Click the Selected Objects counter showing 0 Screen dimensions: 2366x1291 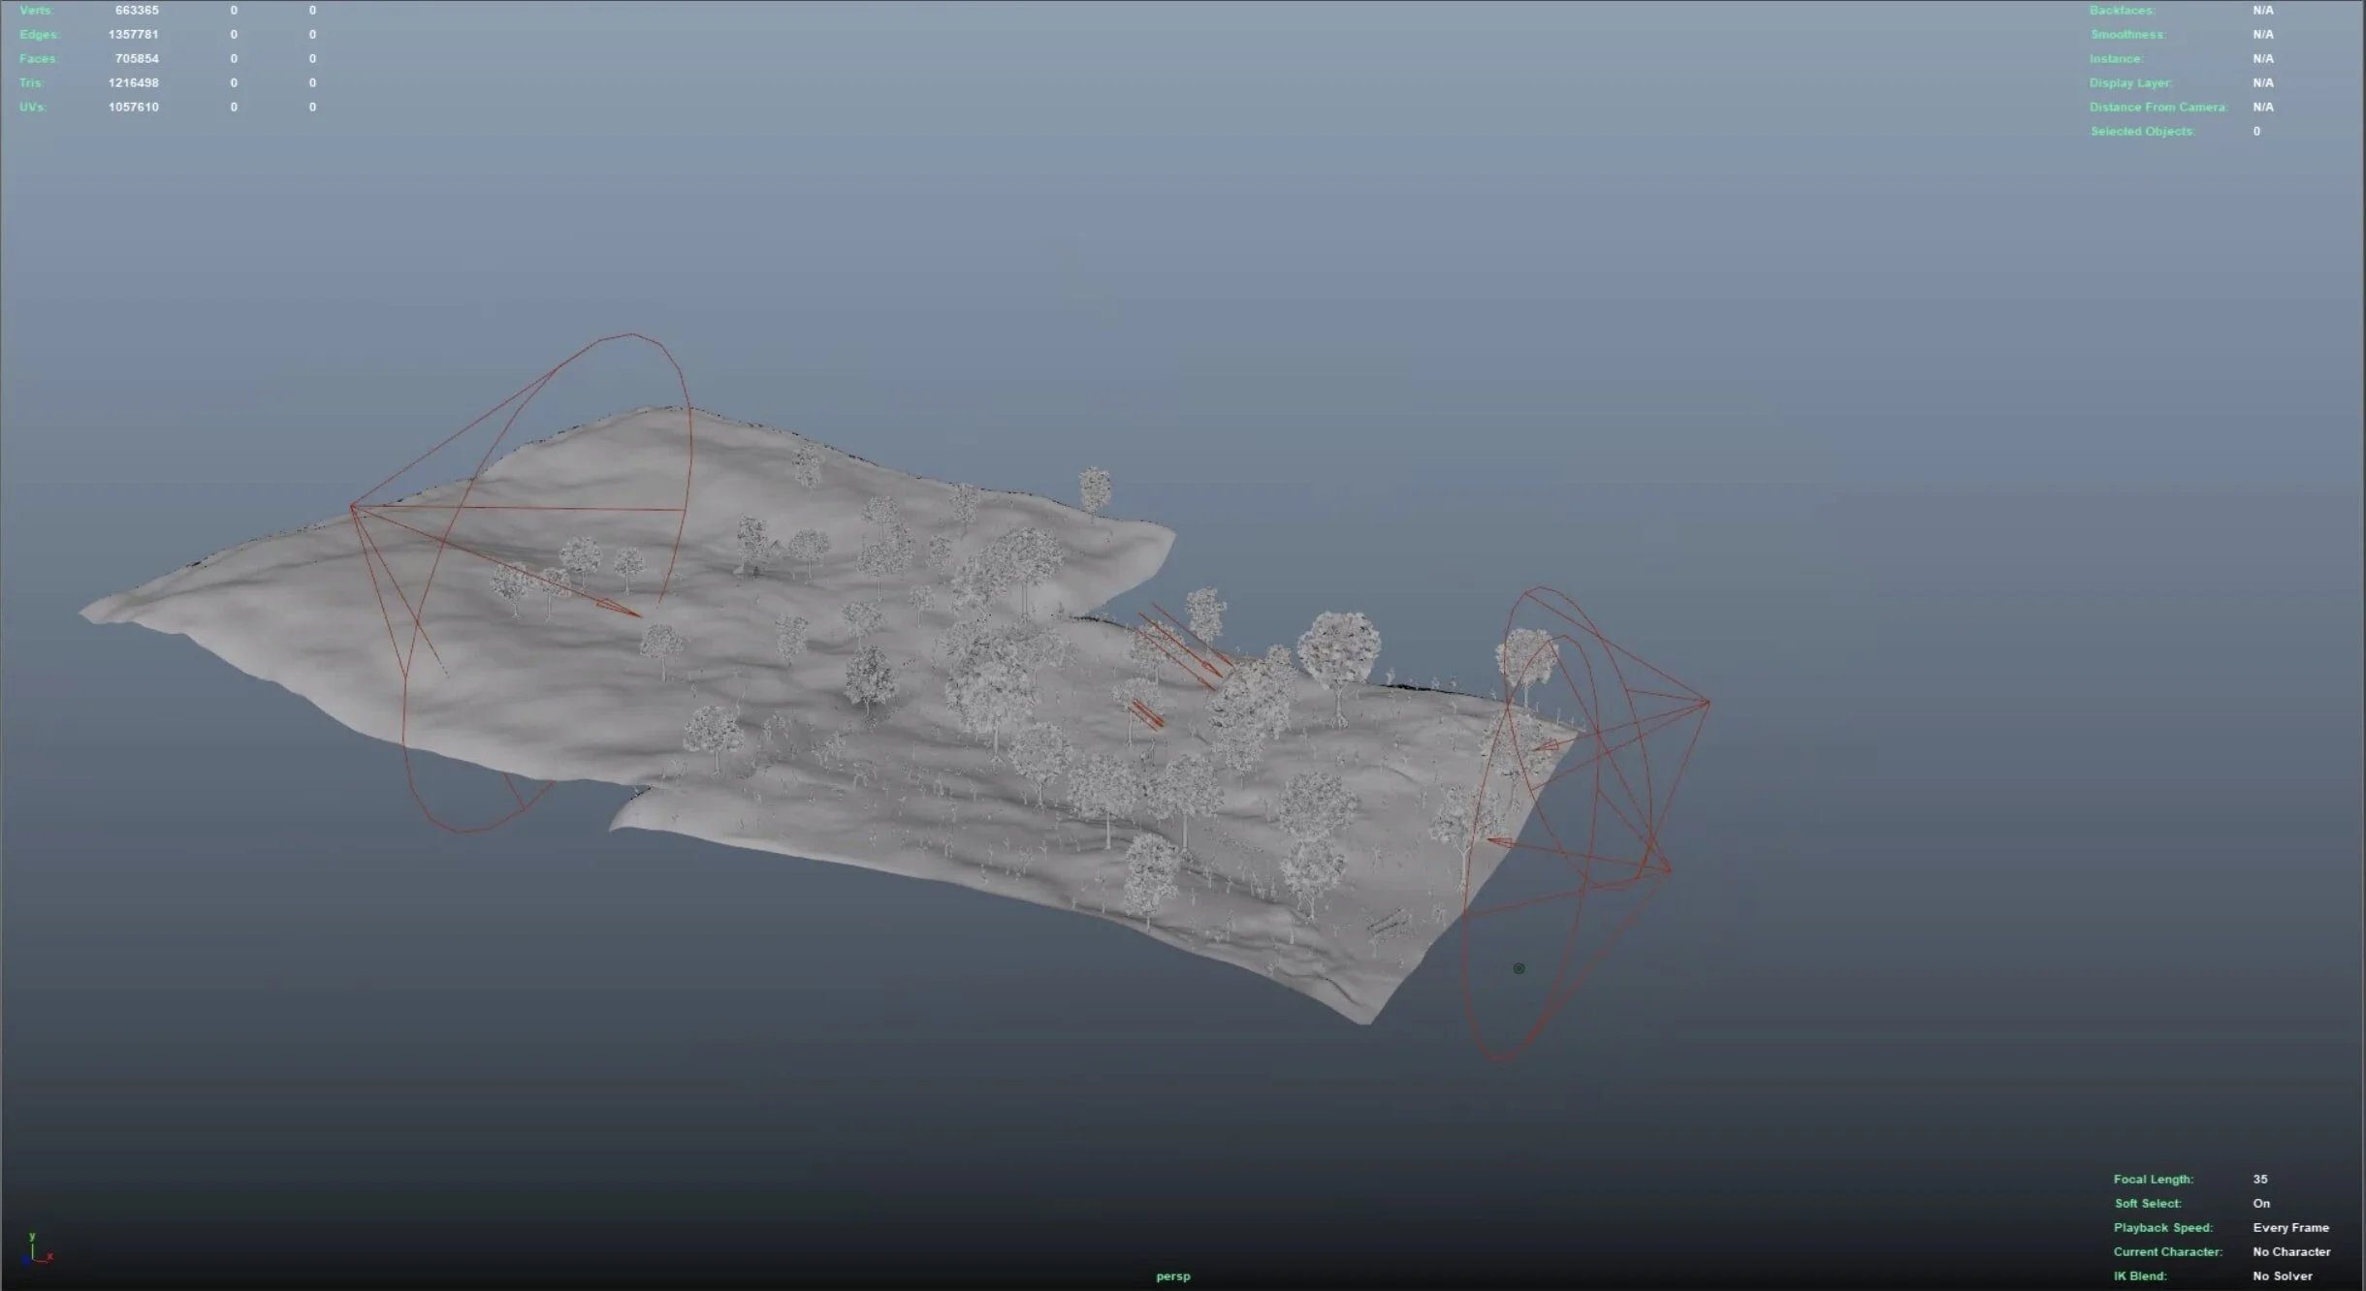[x=2256, y=131]
